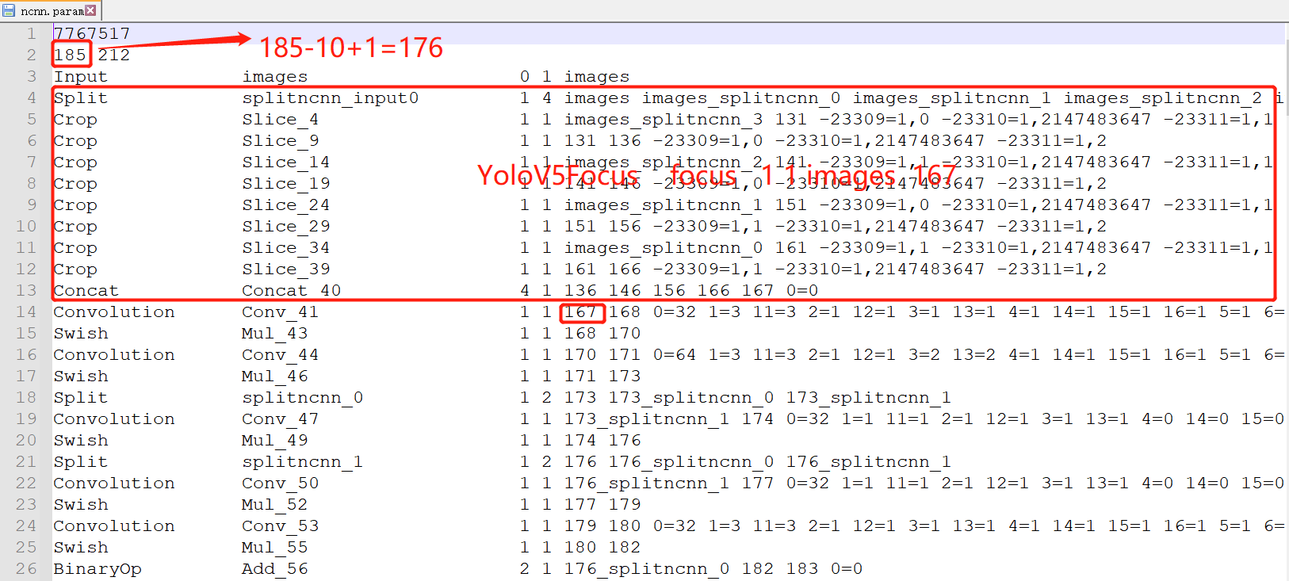Click the layer name Slice_24
Screen dimensions: 1289x581
click(x=286, y=204)
